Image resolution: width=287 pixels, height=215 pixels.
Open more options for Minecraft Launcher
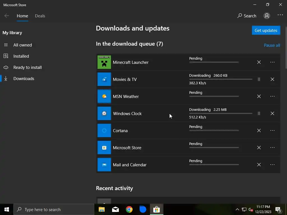click(272, 62)
